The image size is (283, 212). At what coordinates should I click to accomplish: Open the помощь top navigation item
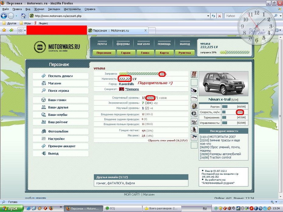pos(164,44)
